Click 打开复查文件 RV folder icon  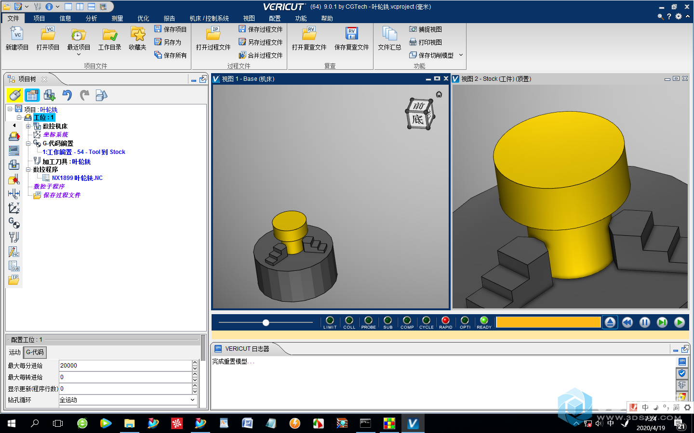[x=309, y=34]
